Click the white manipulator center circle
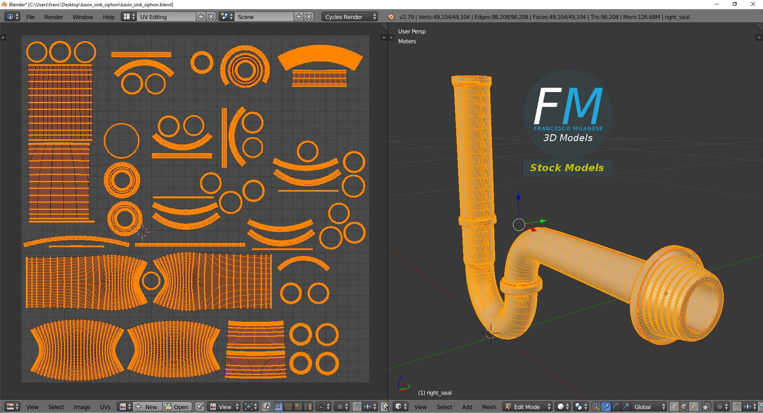Screen dimensions: 763x413 [x=519, y=225]
